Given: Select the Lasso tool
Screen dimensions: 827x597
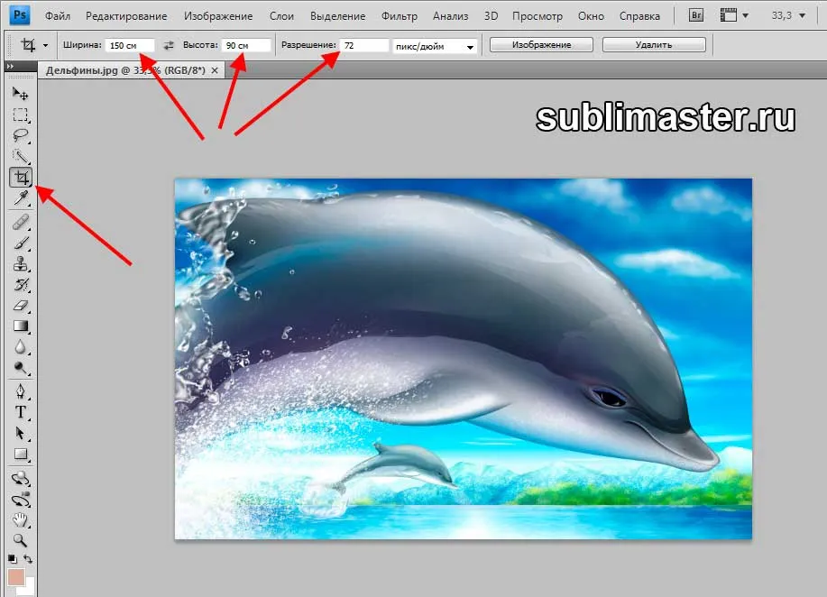Looking at the screenshot, I should point(20,135).
